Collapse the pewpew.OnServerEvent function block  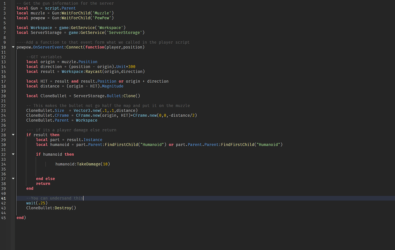(x=13, y=47)
